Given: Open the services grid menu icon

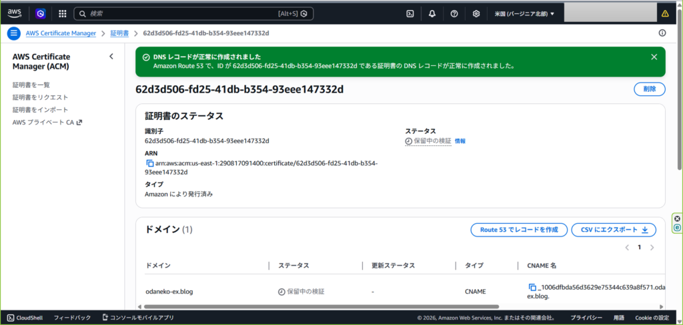Looking at the screenshot, I should point(62,13).
